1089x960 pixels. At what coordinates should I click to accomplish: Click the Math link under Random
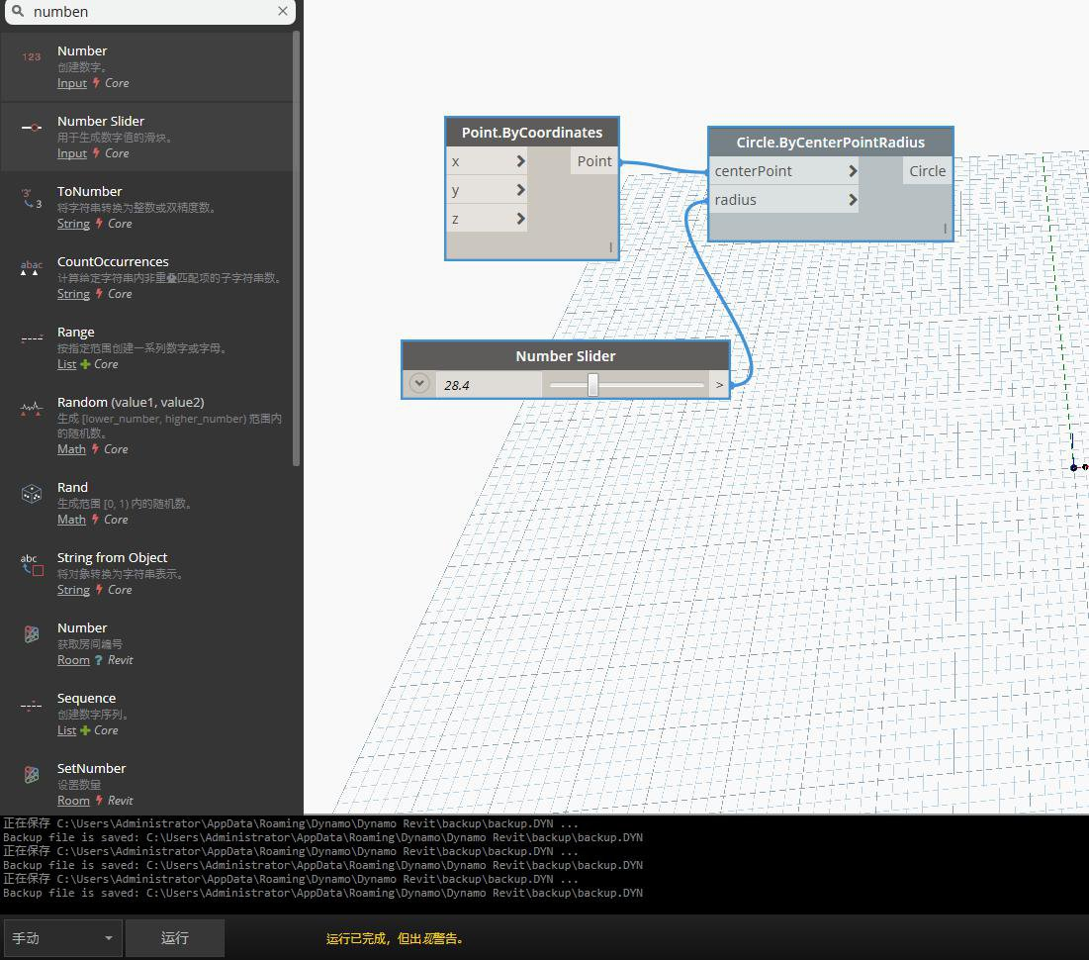pos(71,449)
